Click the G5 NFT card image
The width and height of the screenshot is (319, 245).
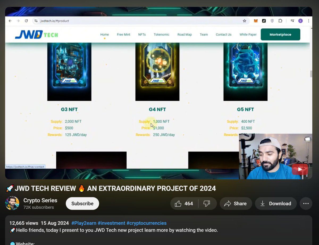point(245,72)
